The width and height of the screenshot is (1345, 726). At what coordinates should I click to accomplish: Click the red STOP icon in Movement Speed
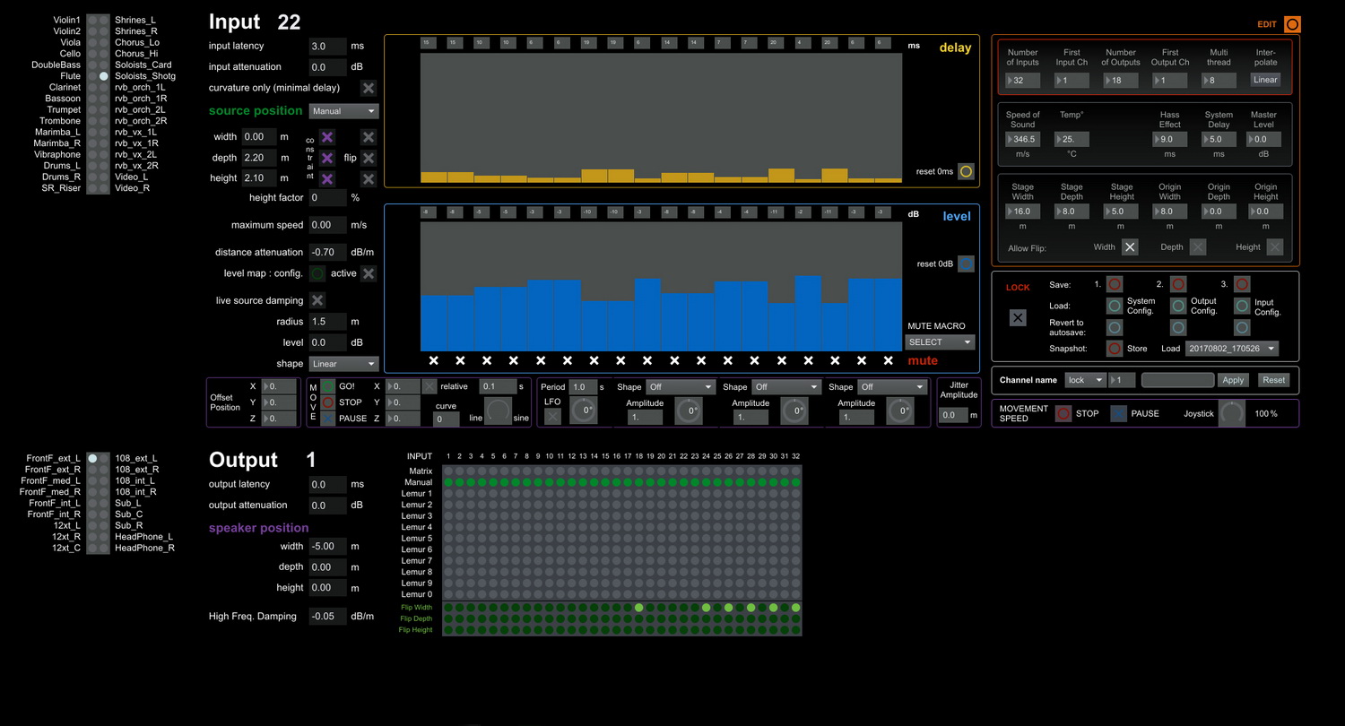1063,413
